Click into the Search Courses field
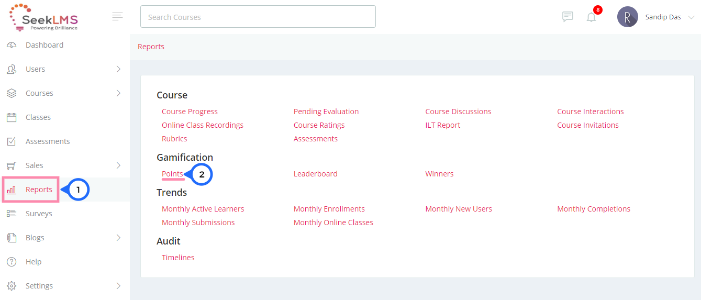 tap(258, 17)
